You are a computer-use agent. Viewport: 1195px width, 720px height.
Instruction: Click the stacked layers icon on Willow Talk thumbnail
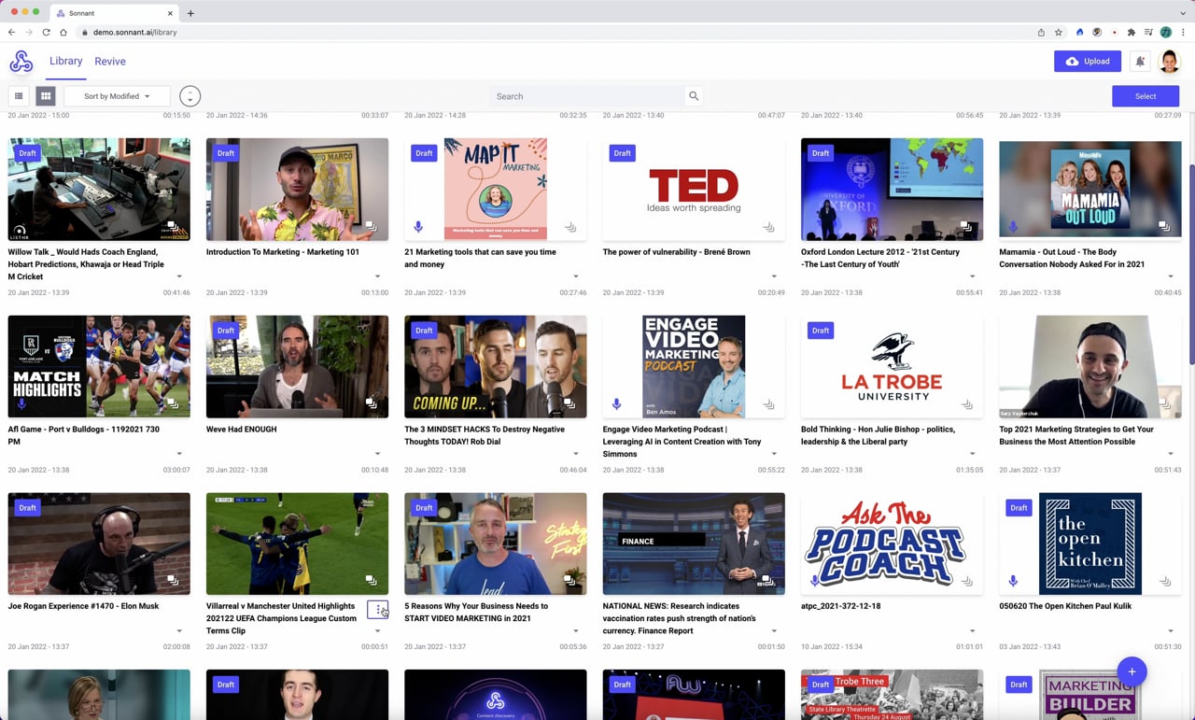(174, 227)
